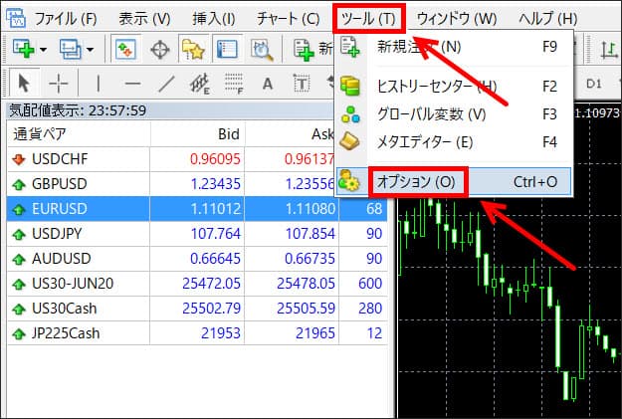This screenshot has height=419, width=622.
Task: Select the vertical line drawing tool
Action: point(97,84)
